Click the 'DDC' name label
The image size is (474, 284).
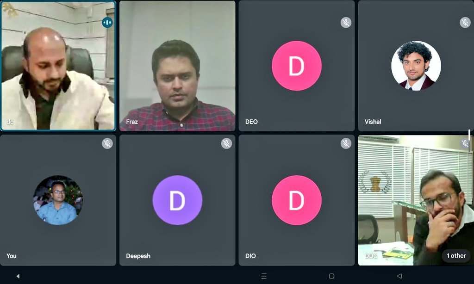(371, 256)
